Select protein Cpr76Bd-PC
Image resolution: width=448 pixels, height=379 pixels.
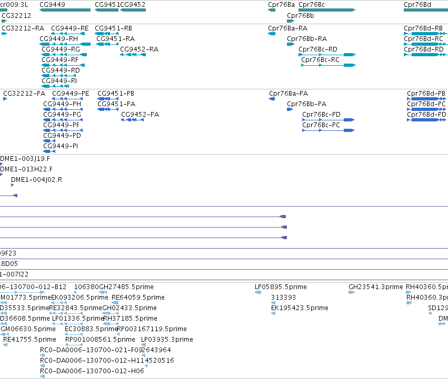(x=426, y=104)
